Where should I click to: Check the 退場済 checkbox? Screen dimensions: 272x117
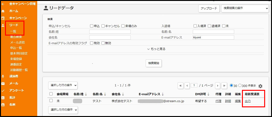[x=209, y=26]
